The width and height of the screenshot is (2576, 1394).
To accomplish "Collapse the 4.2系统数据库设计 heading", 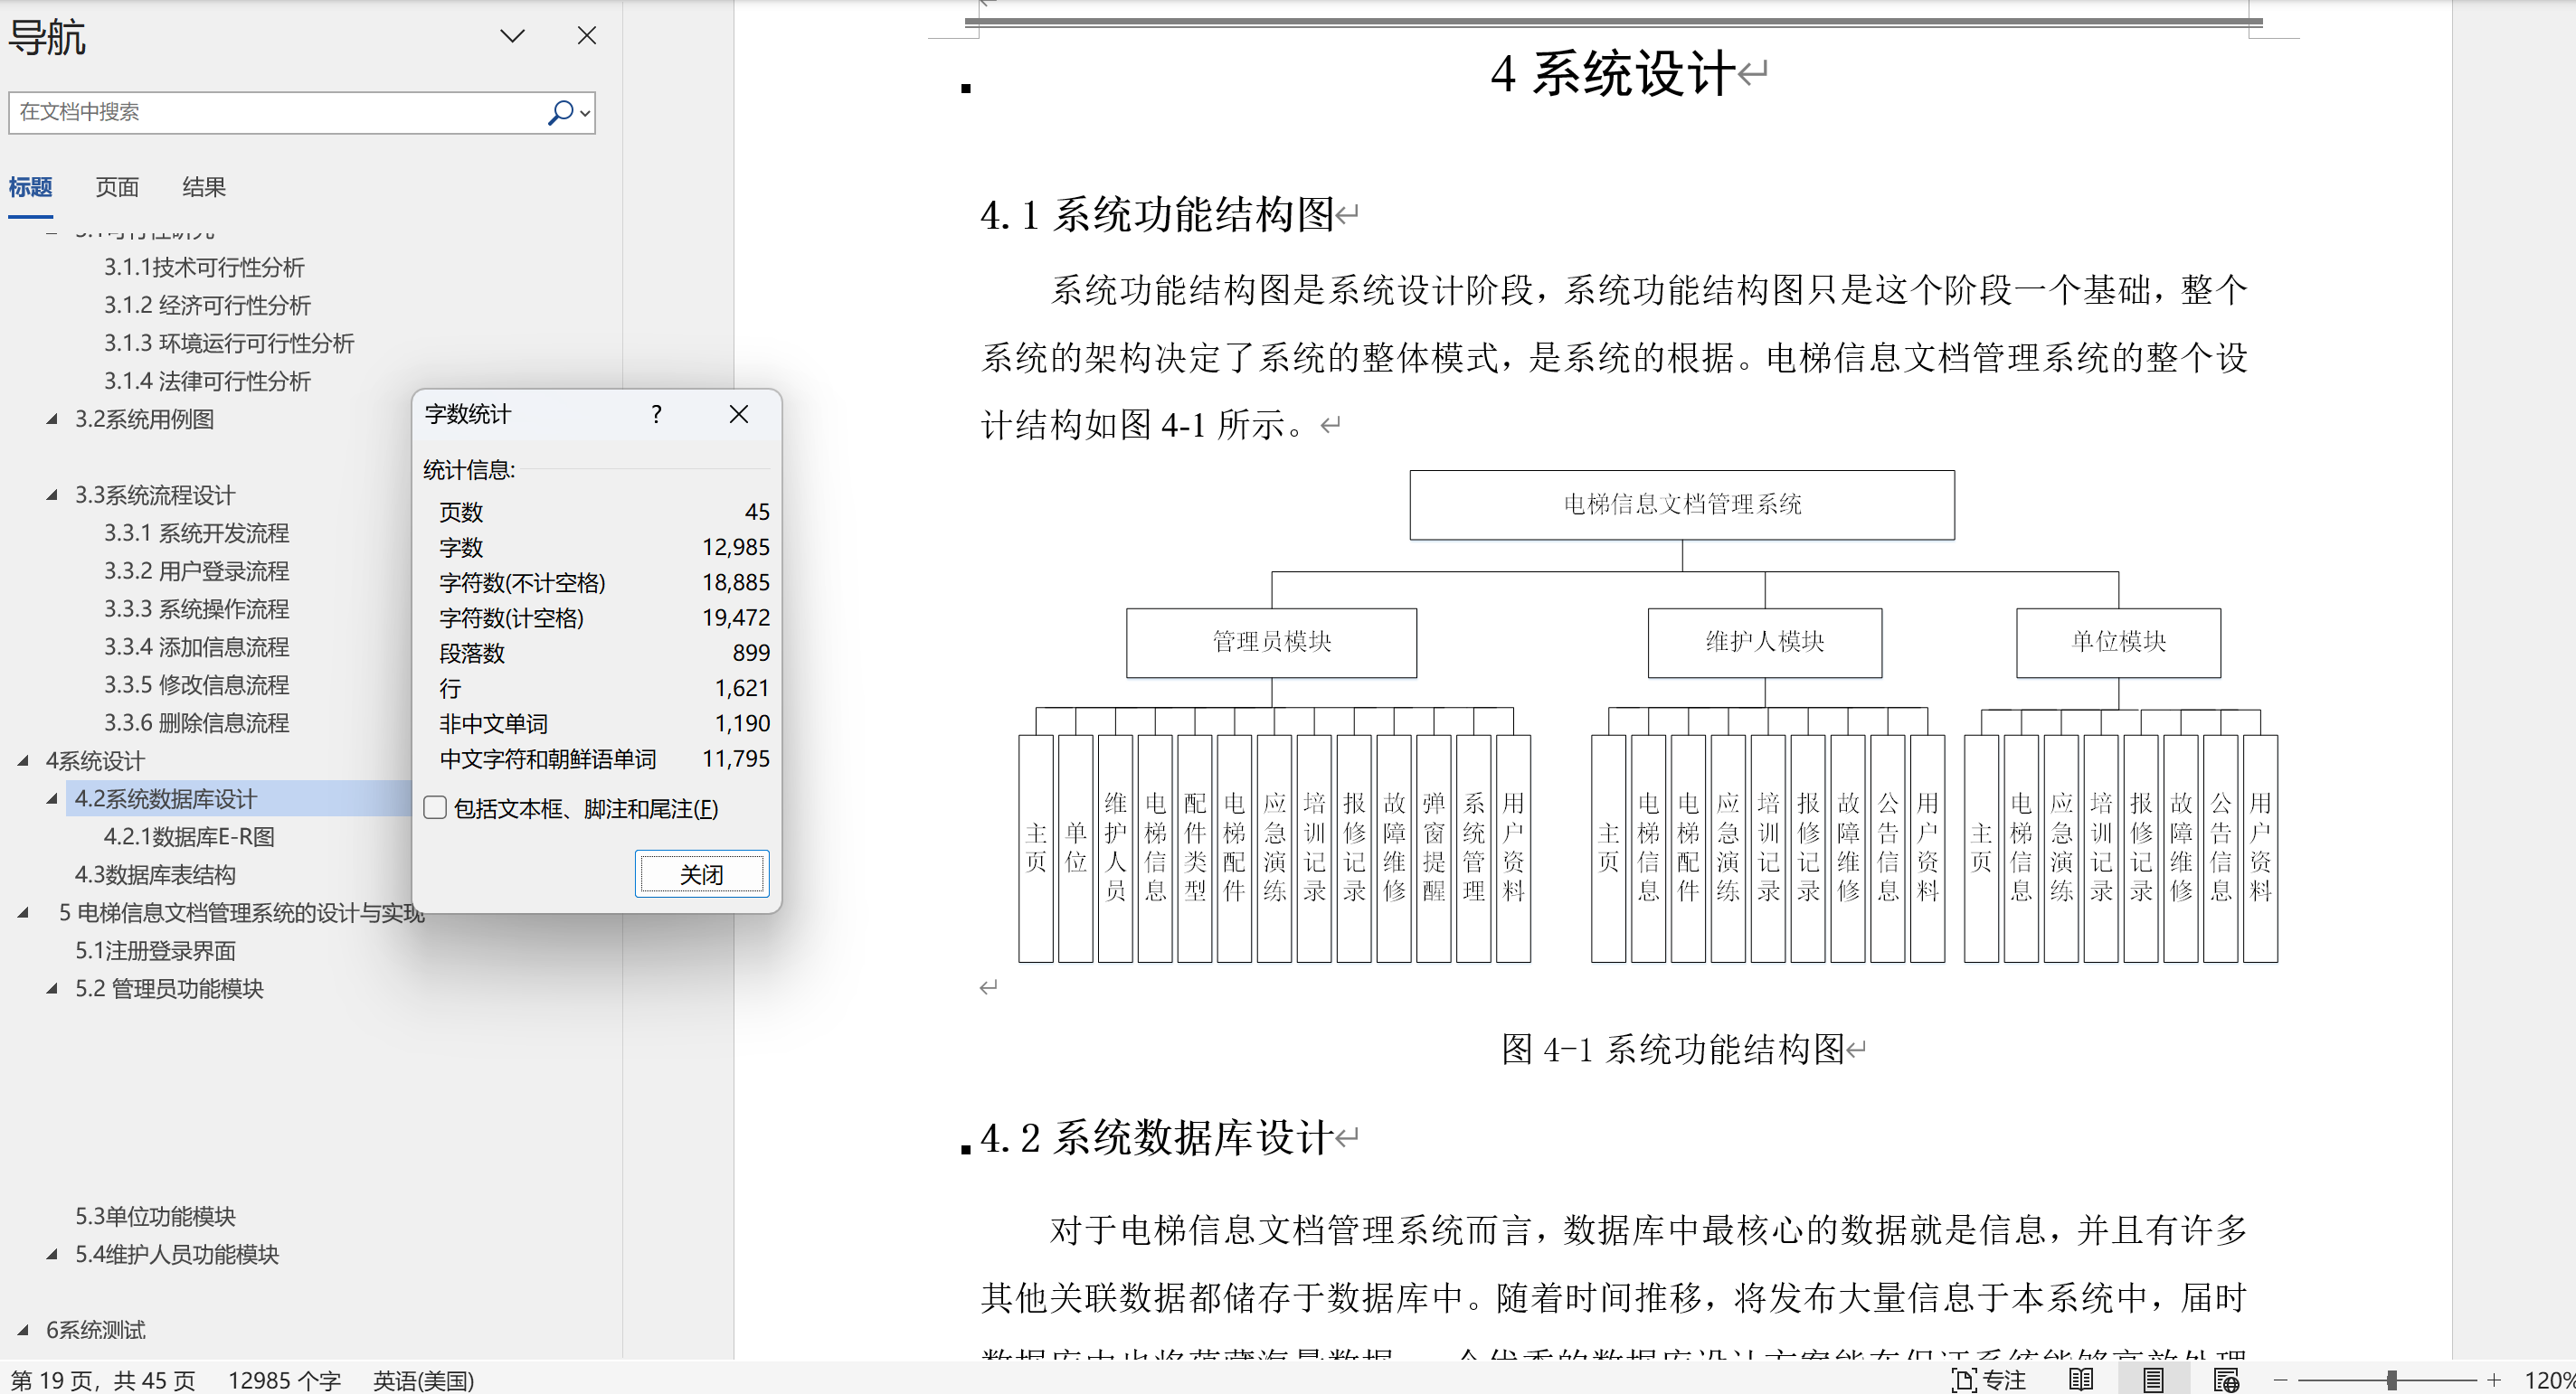I will click(x=52, y=799).
